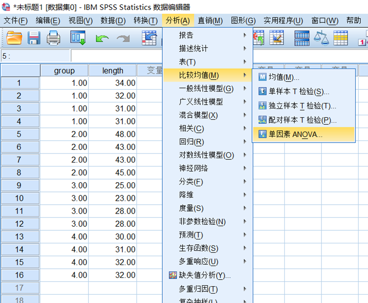Open the 生存函数(S) menu entry

pyautogui.click(x=208, y=248)
